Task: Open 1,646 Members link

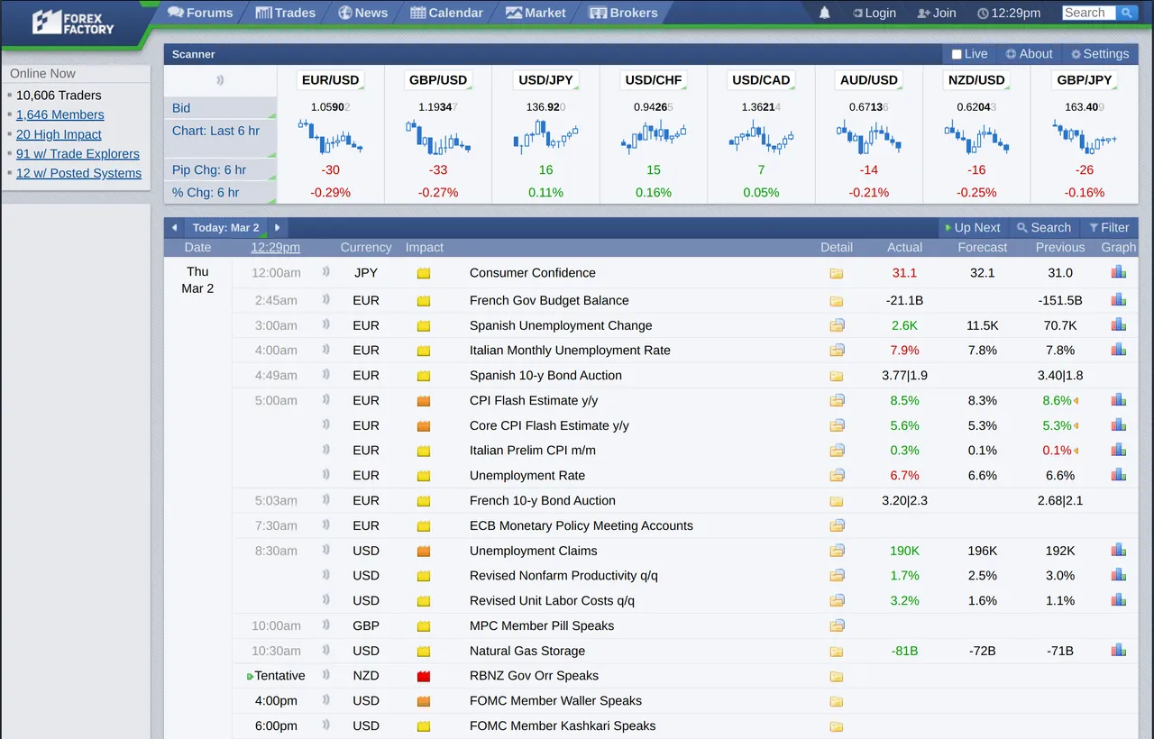Action: (x=60, y=114)
